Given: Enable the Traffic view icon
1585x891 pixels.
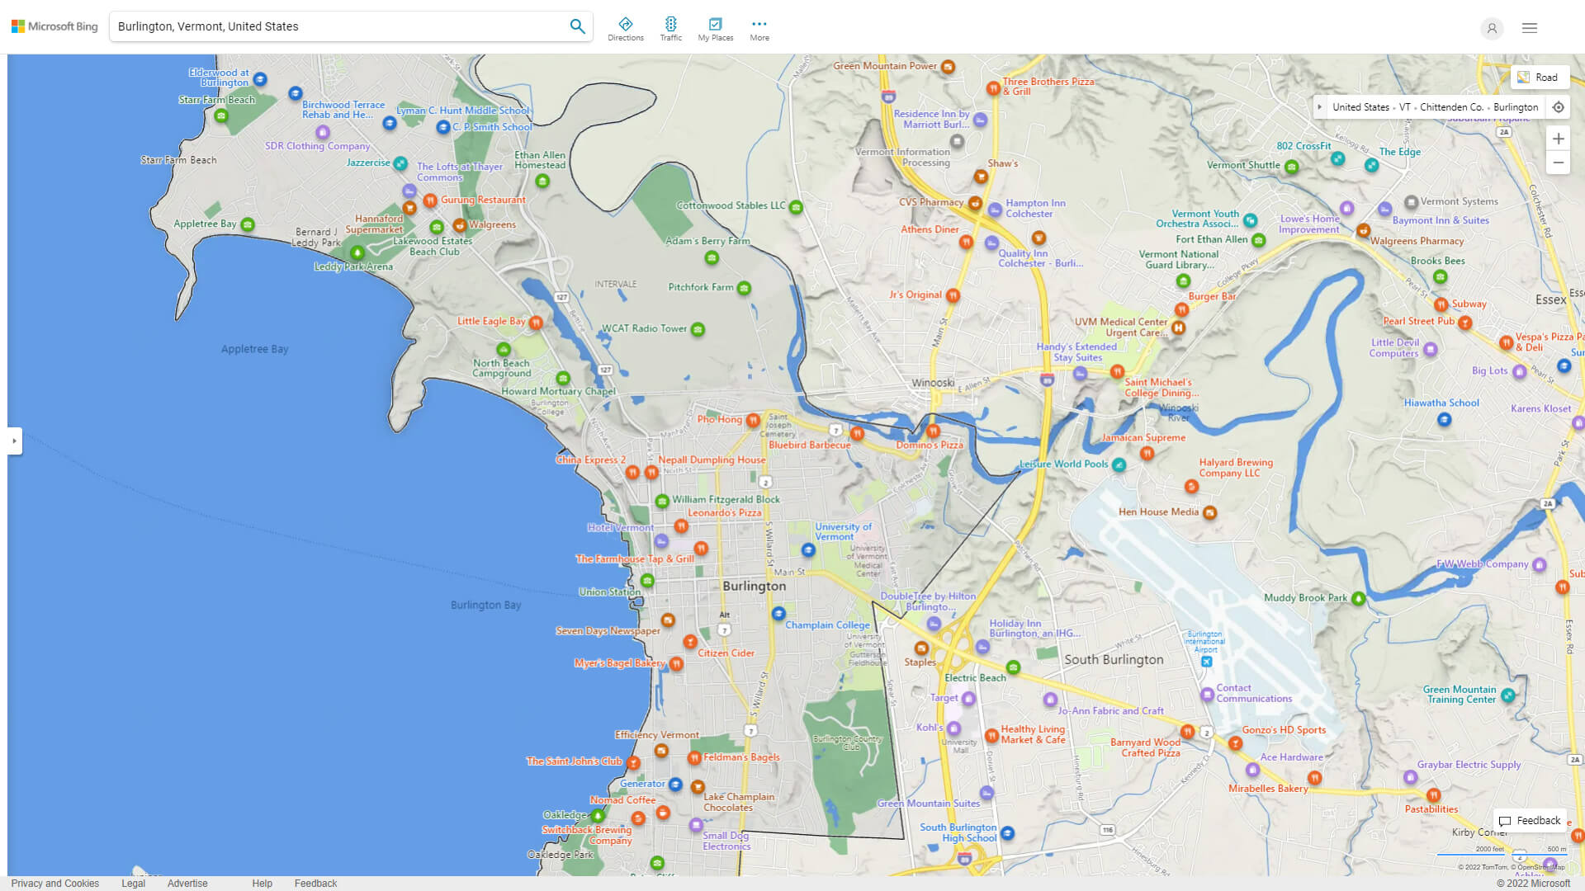Looking at the screenshot, I should [x=671, y=26].
